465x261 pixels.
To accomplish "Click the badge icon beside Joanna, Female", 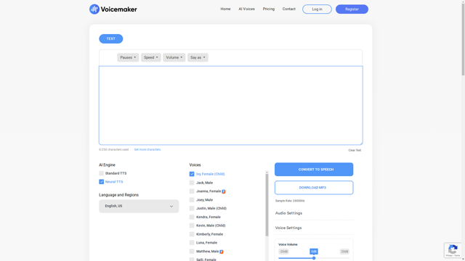I will (224, 191).
